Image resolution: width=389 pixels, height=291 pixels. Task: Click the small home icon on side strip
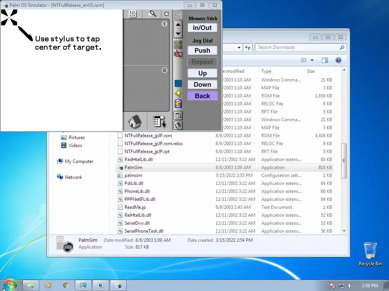tap(178, 125)
